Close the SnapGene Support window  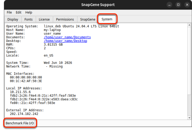pyautogui.click(x=187, y=5)
